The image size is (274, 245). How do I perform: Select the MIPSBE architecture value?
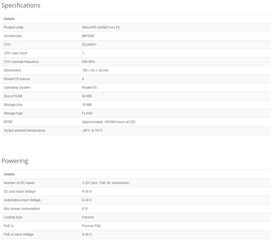point(88,36)
